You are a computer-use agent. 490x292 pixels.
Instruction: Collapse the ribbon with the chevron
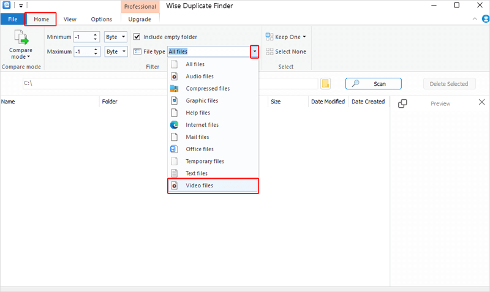click(475, 19)
